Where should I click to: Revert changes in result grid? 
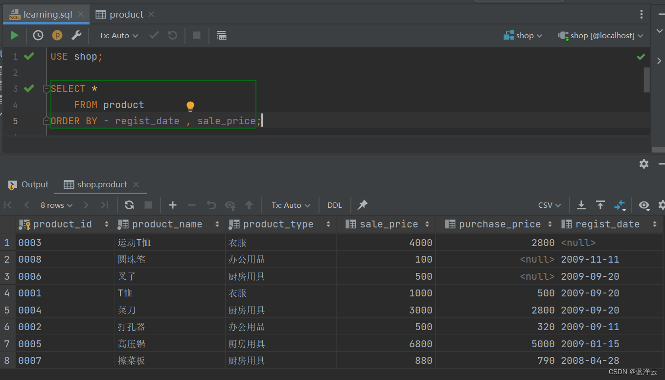pyautogui.click(x=211, y=205)
